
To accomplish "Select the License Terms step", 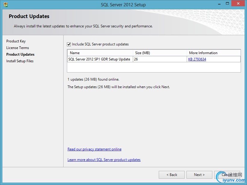I will tap(18, 48).
